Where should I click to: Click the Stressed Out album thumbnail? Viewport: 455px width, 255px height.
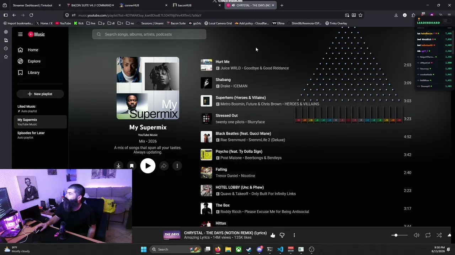(206, 119)
